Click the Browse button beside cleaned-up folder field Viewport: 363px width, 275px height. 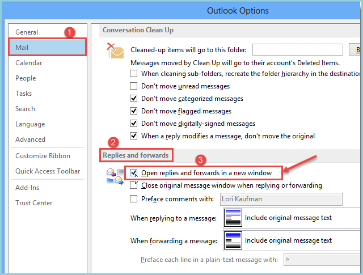355,49
